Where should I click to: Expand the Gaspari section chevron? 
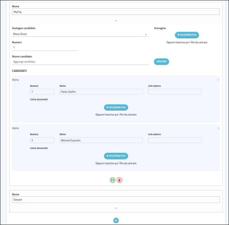[x=116, y=208]
